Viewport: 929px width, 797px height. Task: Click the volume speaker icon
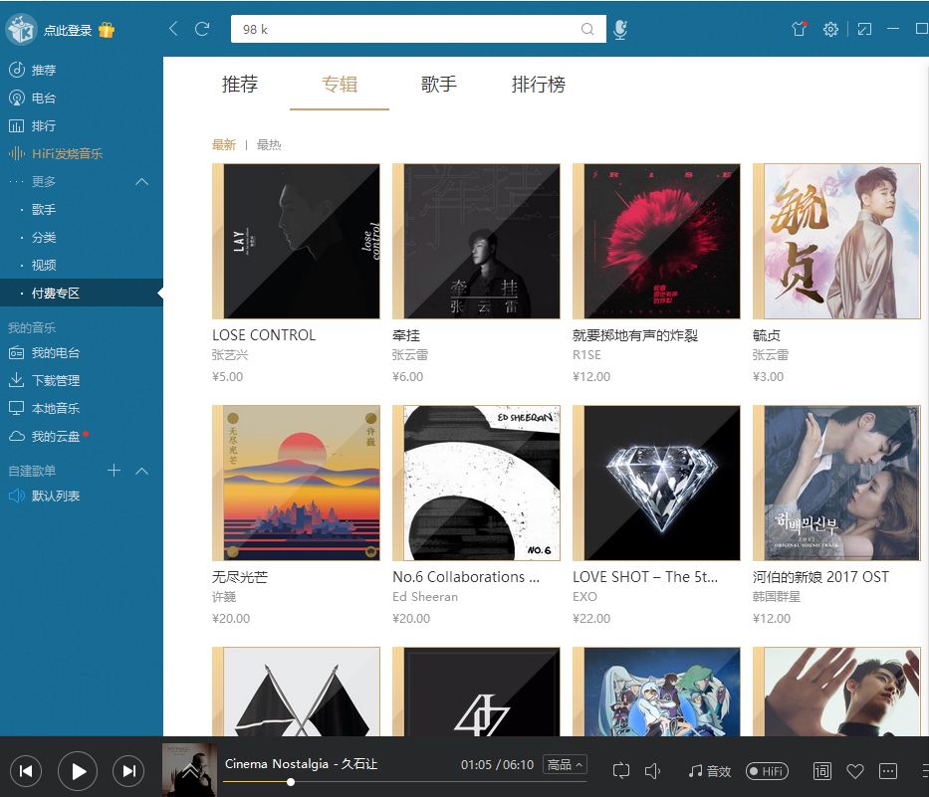652,771
